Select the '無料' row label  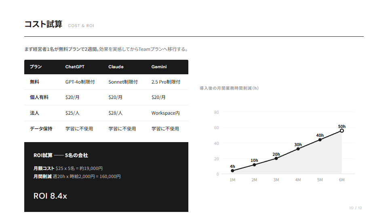click(x=34, y=82)
